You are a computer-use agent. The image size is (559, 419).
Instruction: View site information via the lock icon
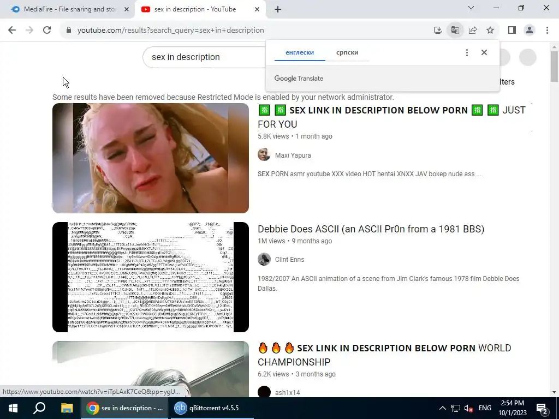pos(68,31)
